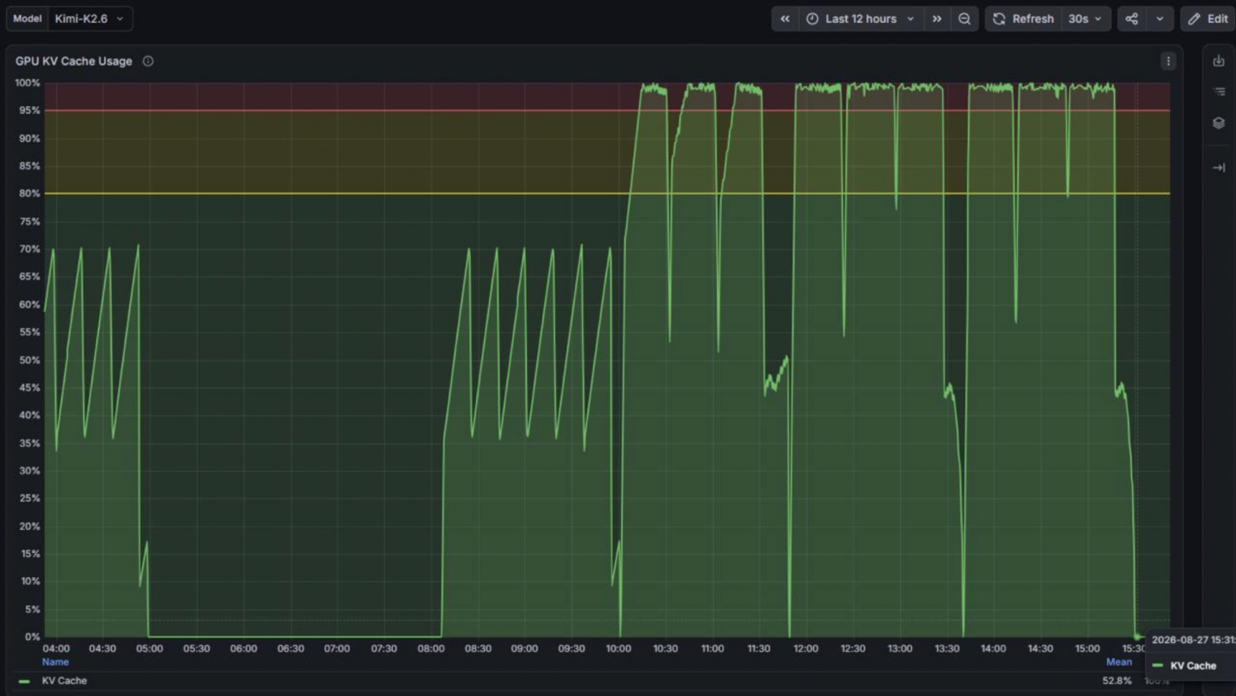Click the export icon in right sidebar

(1219, 60)
